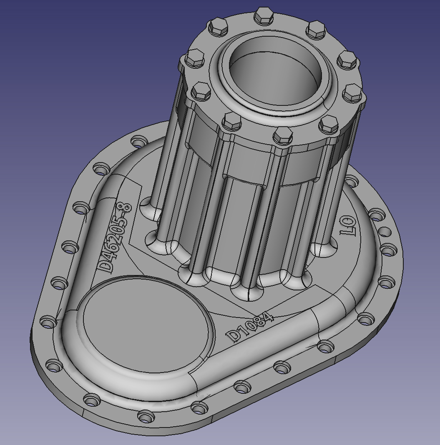
Task: Select the engraved "D1084" marking
Action: pos(250,327)
